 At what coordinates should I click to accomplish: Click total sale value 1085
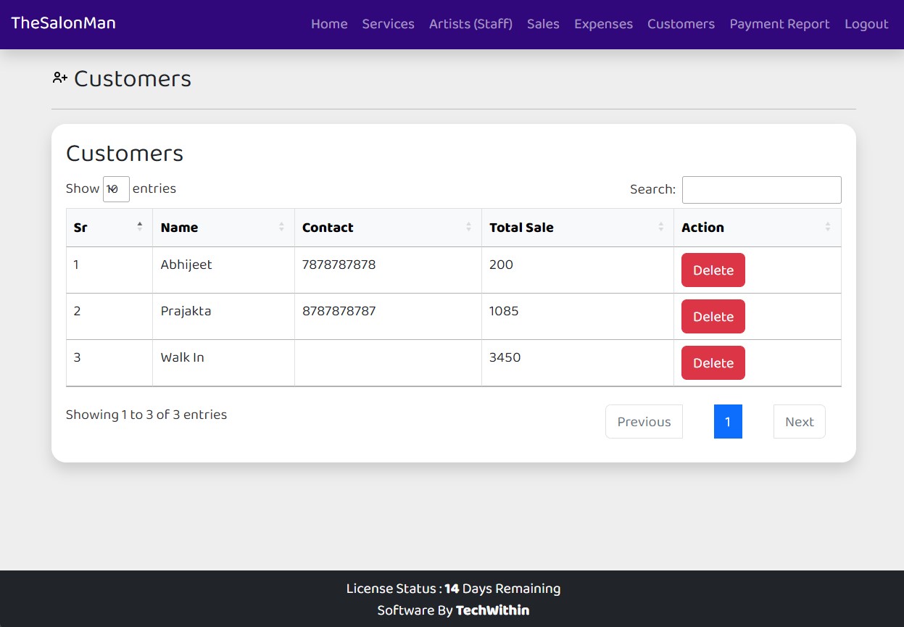point(504,311)
